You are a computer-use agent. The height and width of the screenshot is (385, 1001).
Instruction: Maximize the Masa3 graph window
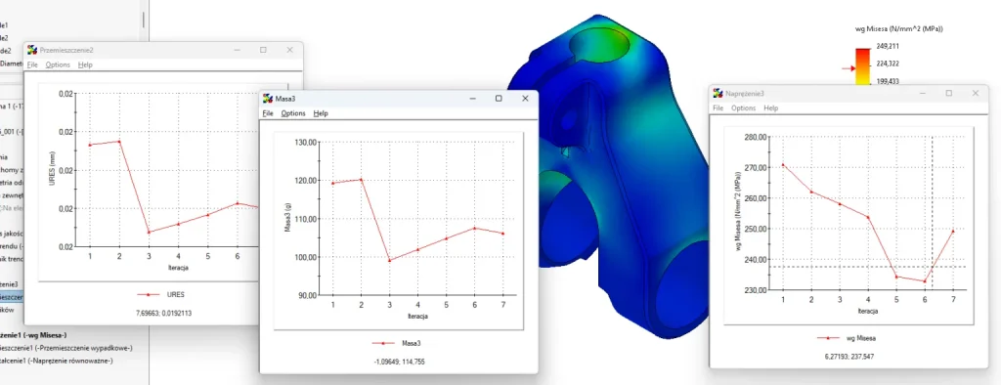click(x=499, y=99)
